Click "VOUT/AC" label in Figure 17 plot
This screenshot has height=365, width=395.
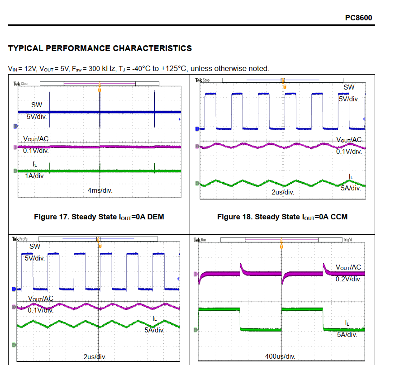36,139
